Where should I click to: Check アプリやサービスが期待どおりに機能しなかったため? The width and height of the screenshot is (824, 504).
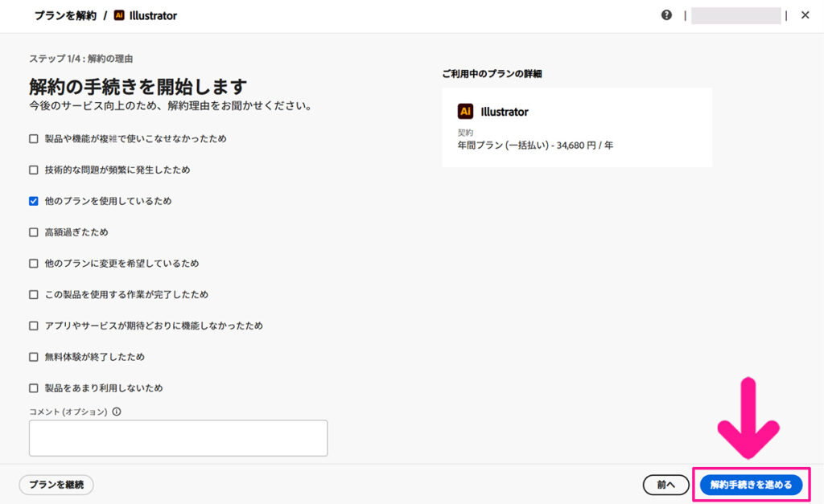coord(33,326)
